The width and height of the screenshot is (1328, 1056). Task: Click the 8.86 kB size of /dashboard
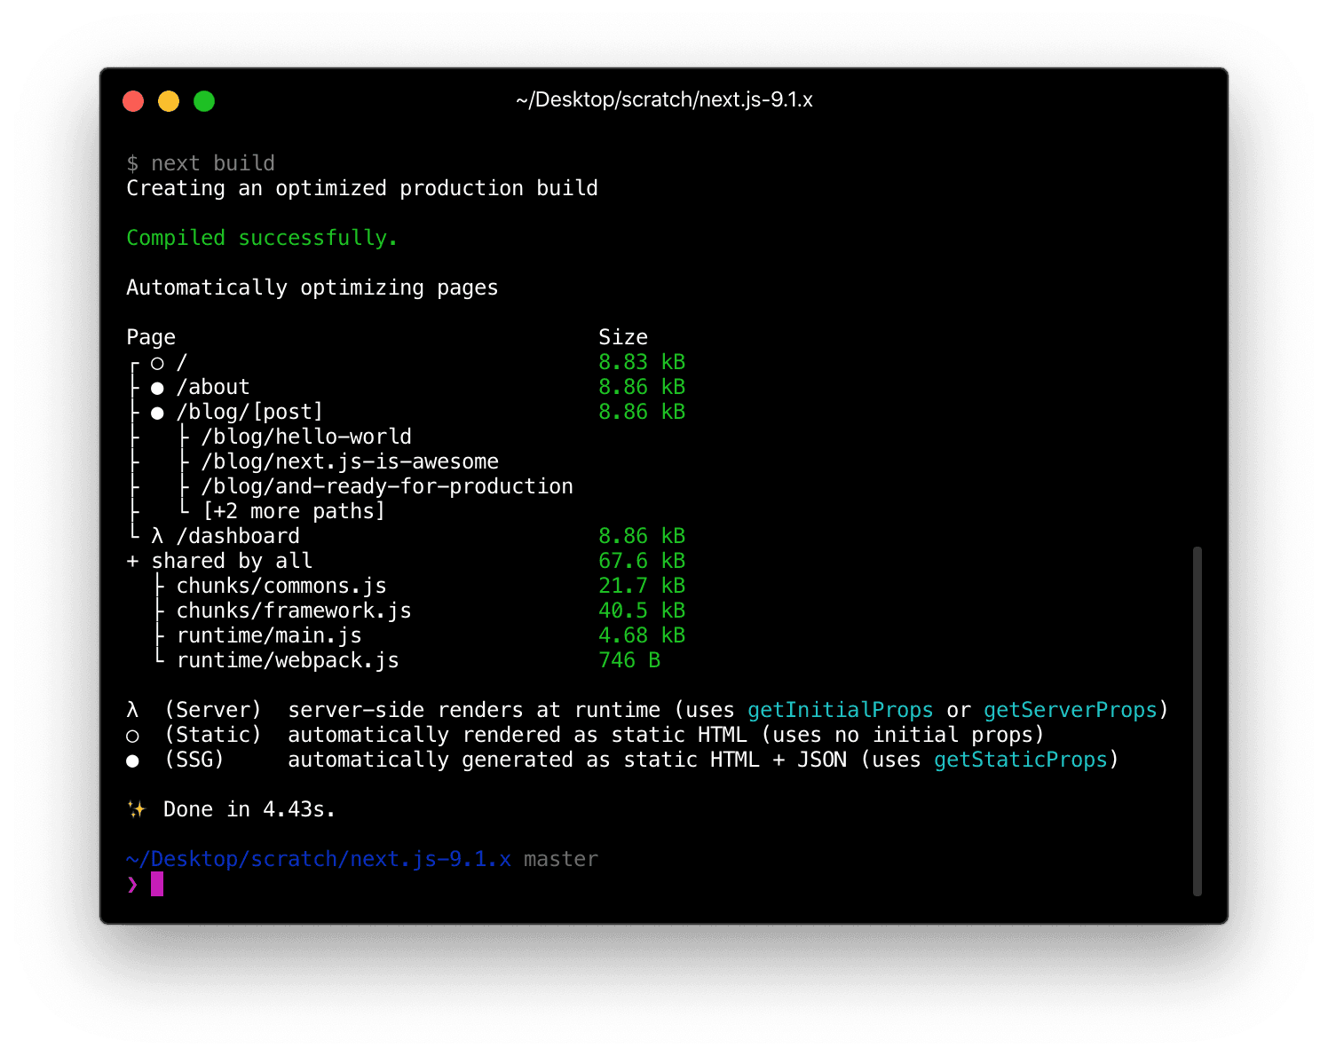point(642,536)
